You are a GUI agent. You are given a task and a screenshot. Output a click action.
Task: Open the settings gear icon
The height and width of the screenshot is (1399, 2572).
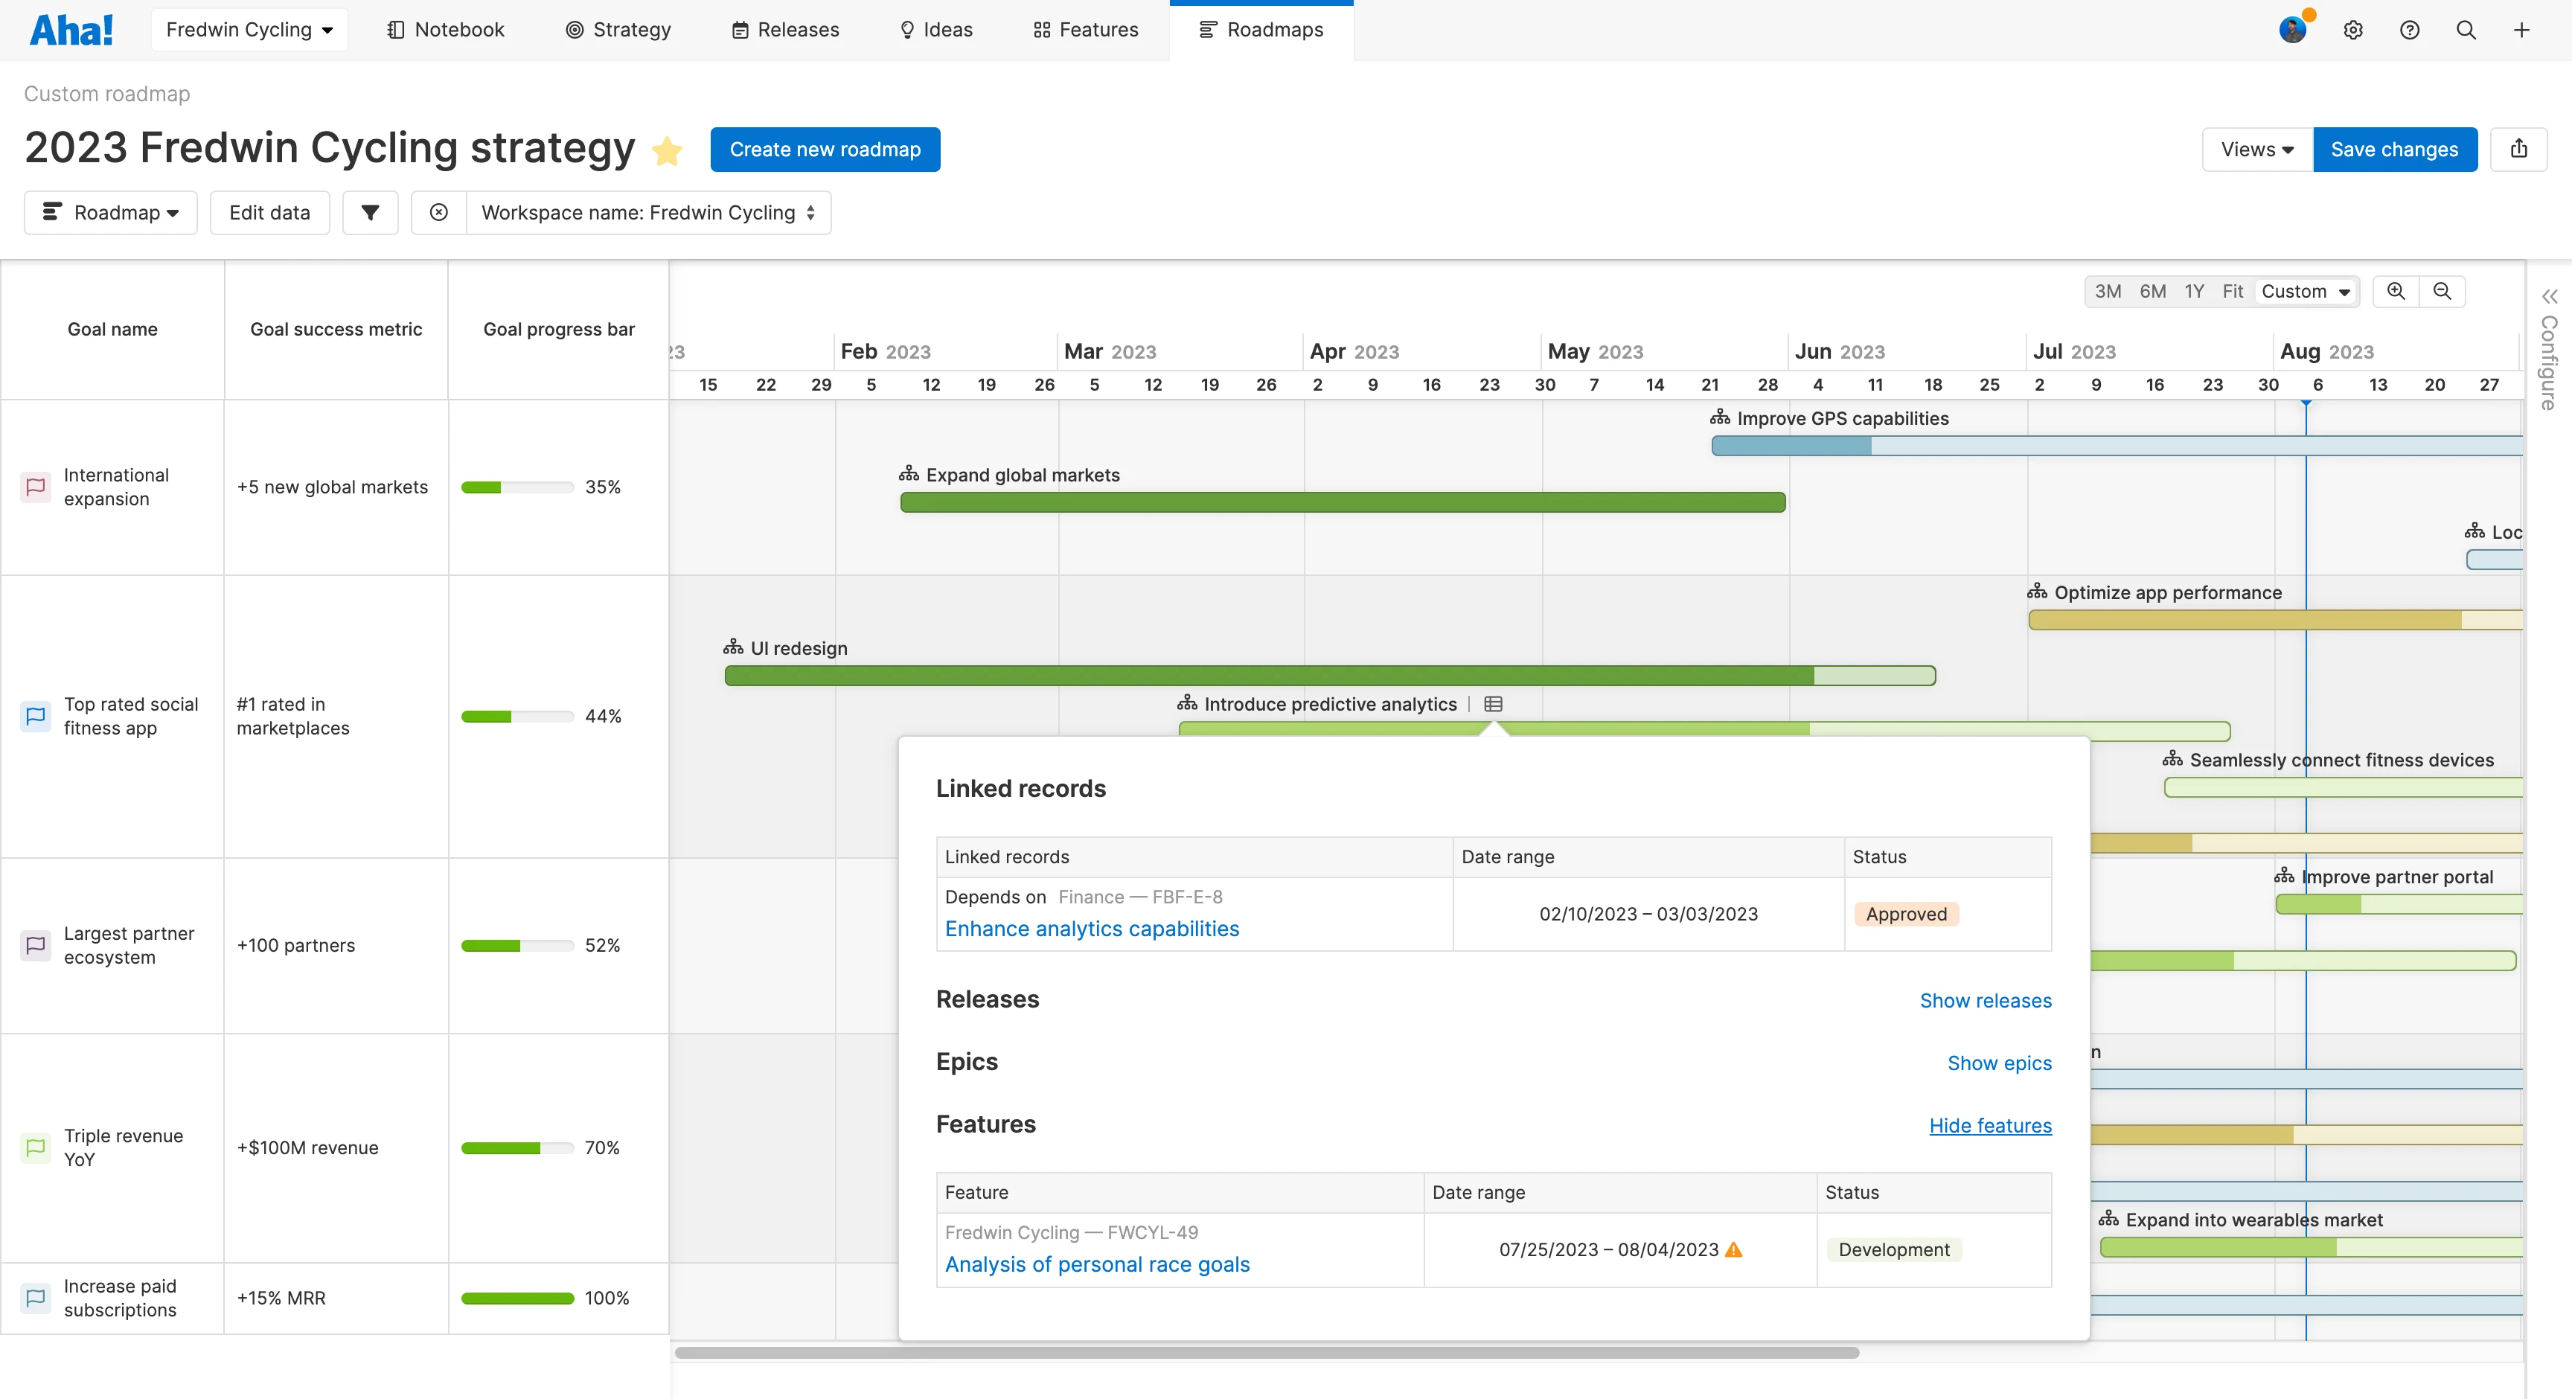click(x=2353, y=30)
